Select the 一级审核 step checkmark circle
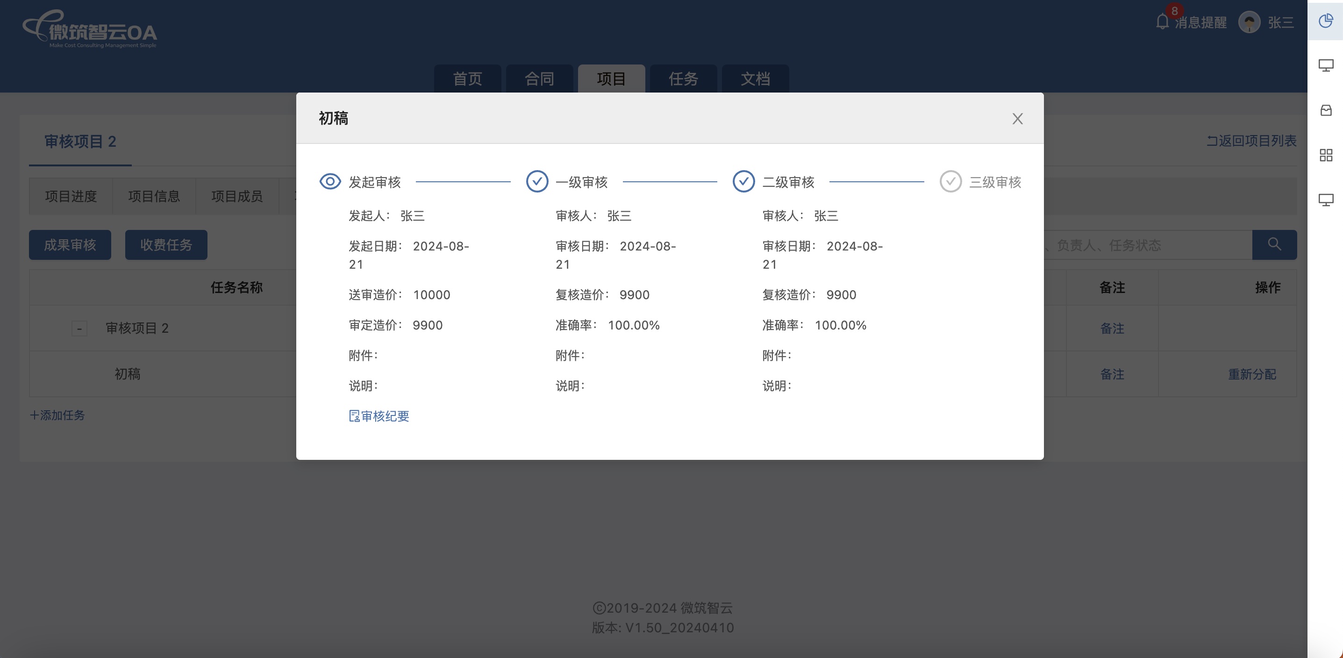The width and height of the screenshot is (1343, 658). point(537,182)
